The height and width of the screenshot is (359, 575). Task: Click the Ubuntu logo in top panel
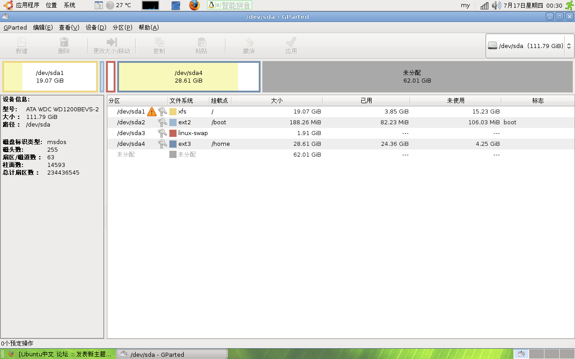point(9,5)
